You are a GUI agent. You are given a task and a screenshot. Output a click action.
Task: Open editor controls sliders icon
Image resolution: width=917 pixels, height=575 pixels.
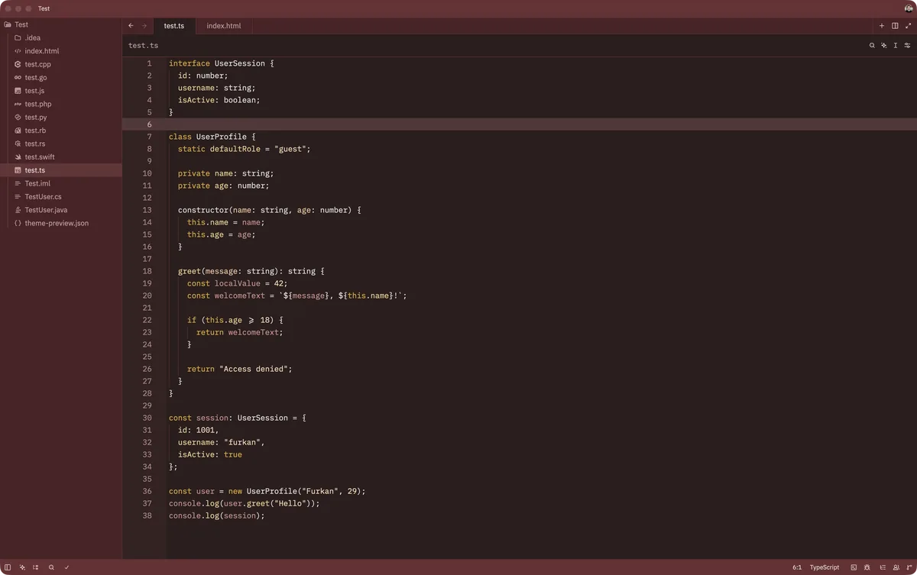pos(908,46)
